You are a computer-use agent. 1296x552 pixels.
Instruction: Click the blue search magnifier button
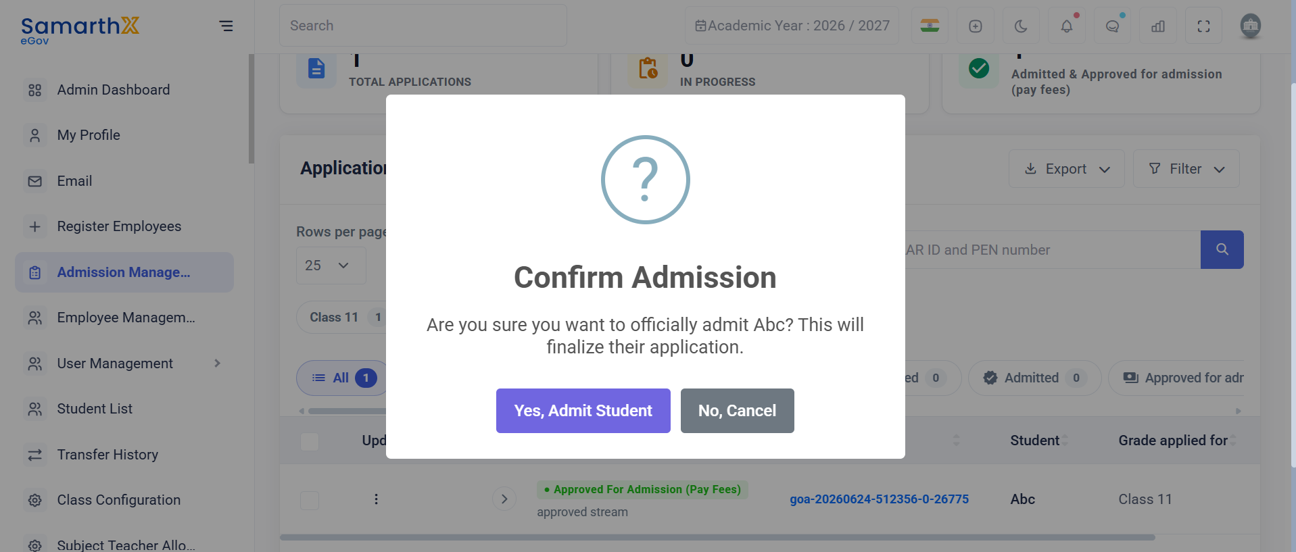pos(1222,249)
